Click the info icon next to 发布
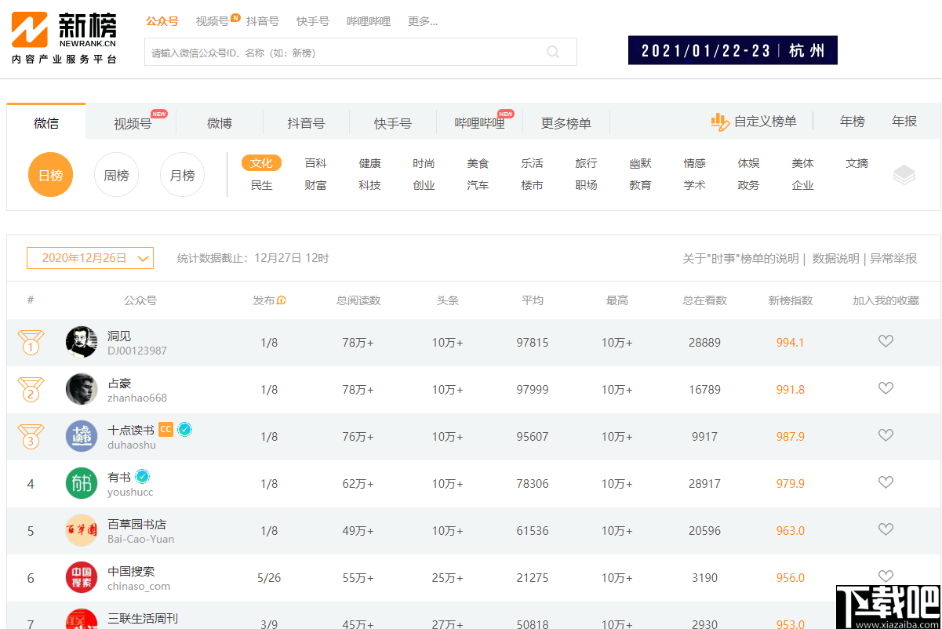942x629 pixels. point(282,300)
